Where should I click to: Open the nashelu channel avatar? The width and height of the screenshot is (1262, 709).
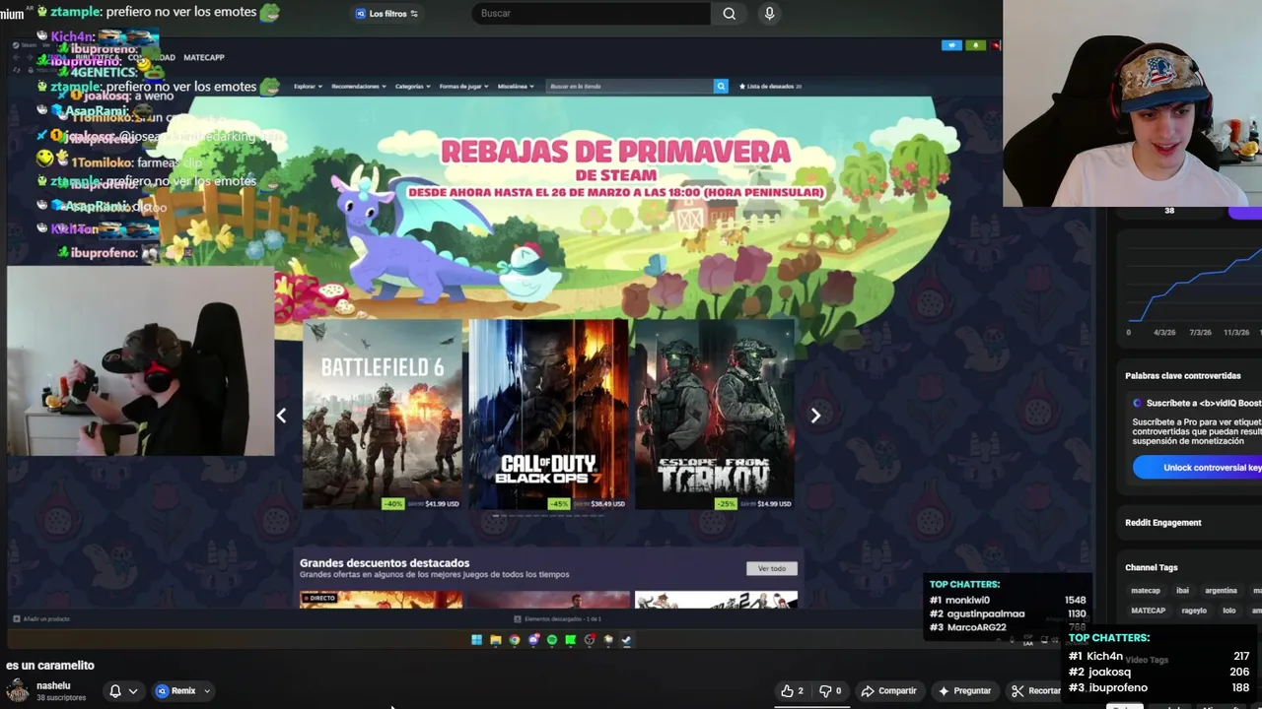(18, 690)
